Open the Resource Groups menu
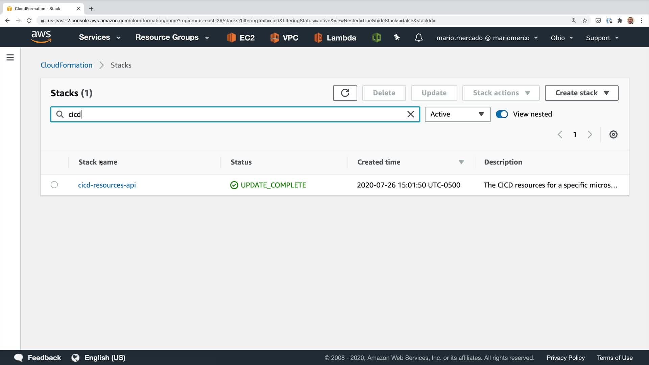 tap(172, 38)
